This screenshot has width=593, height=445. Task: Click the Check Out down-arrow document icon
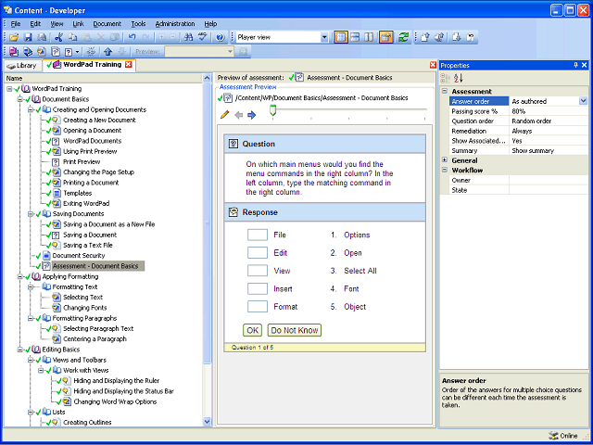pyautogui.click(x=457, y=37)
